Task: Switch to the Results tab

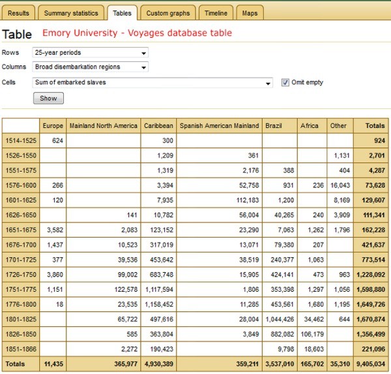Action: 18,13
